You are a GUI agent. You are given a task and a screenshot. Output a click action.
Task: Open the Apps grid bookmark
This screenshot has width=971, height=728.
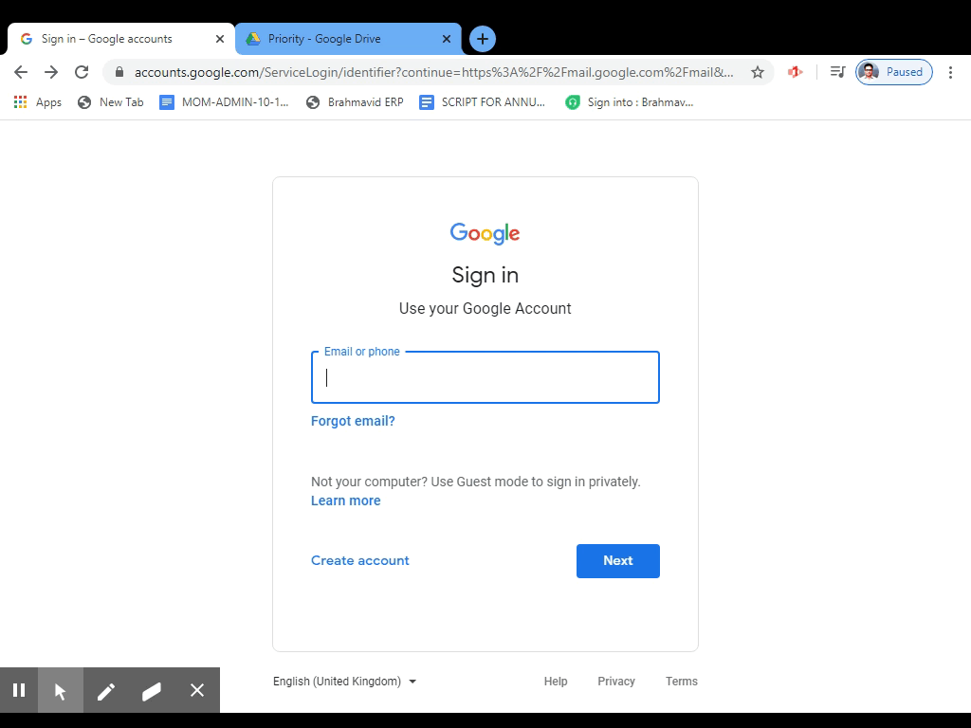(x=38, y=102)
